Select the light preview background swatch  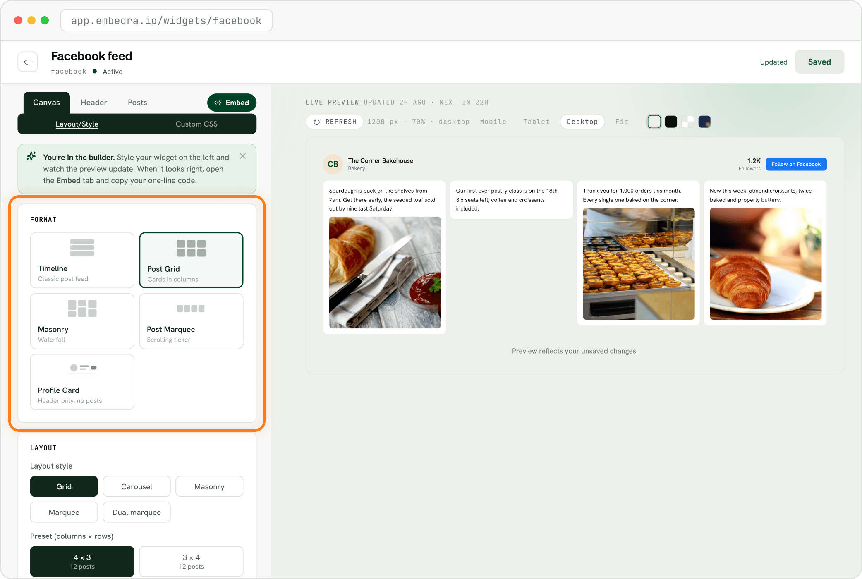(x=654, y=122)
